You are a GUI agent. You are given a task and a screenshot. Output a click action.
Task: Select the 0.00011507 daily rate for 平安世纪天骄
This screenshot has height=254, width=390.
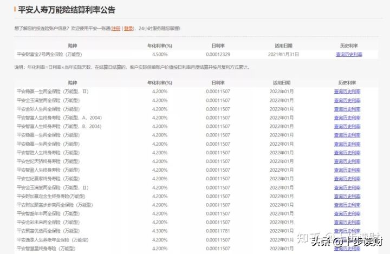click(218, 161)
